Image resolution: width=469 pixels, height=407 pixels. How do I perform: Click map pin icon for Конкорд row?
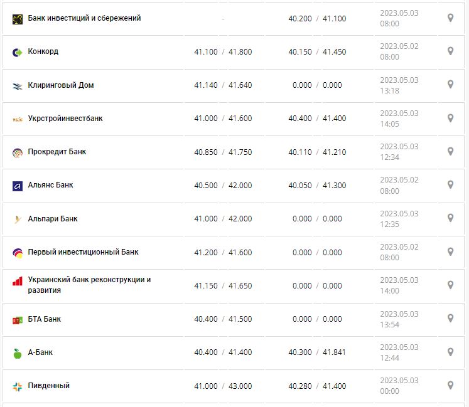450,51
